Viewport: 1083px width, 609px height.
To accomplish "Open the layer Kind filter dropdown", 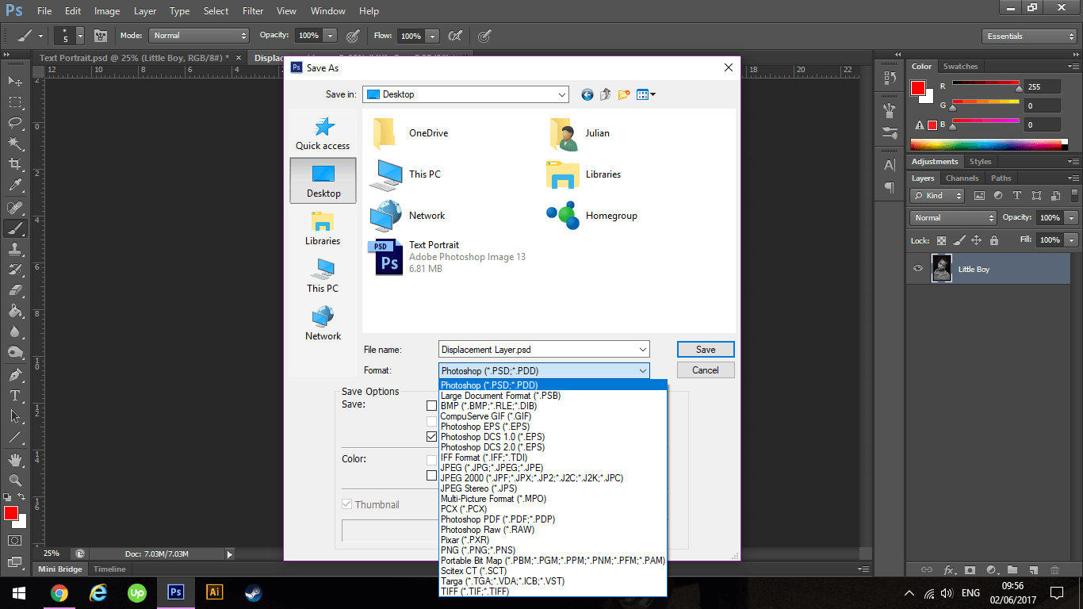I will pos(937,195).
